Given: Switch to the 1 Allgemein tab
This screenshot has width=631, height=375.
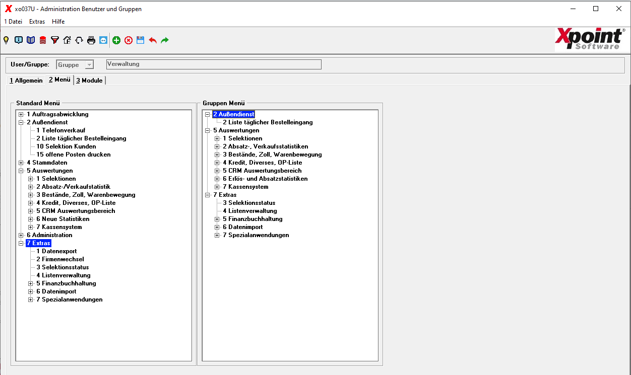Looking at the screenshot, I should 26,81.
